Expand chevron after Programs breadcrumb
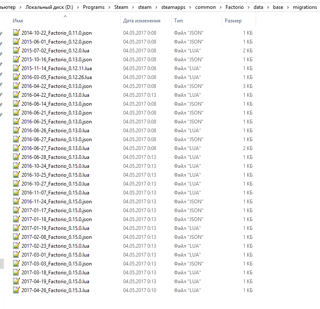The image size is (320, 309). coord(109,8)
